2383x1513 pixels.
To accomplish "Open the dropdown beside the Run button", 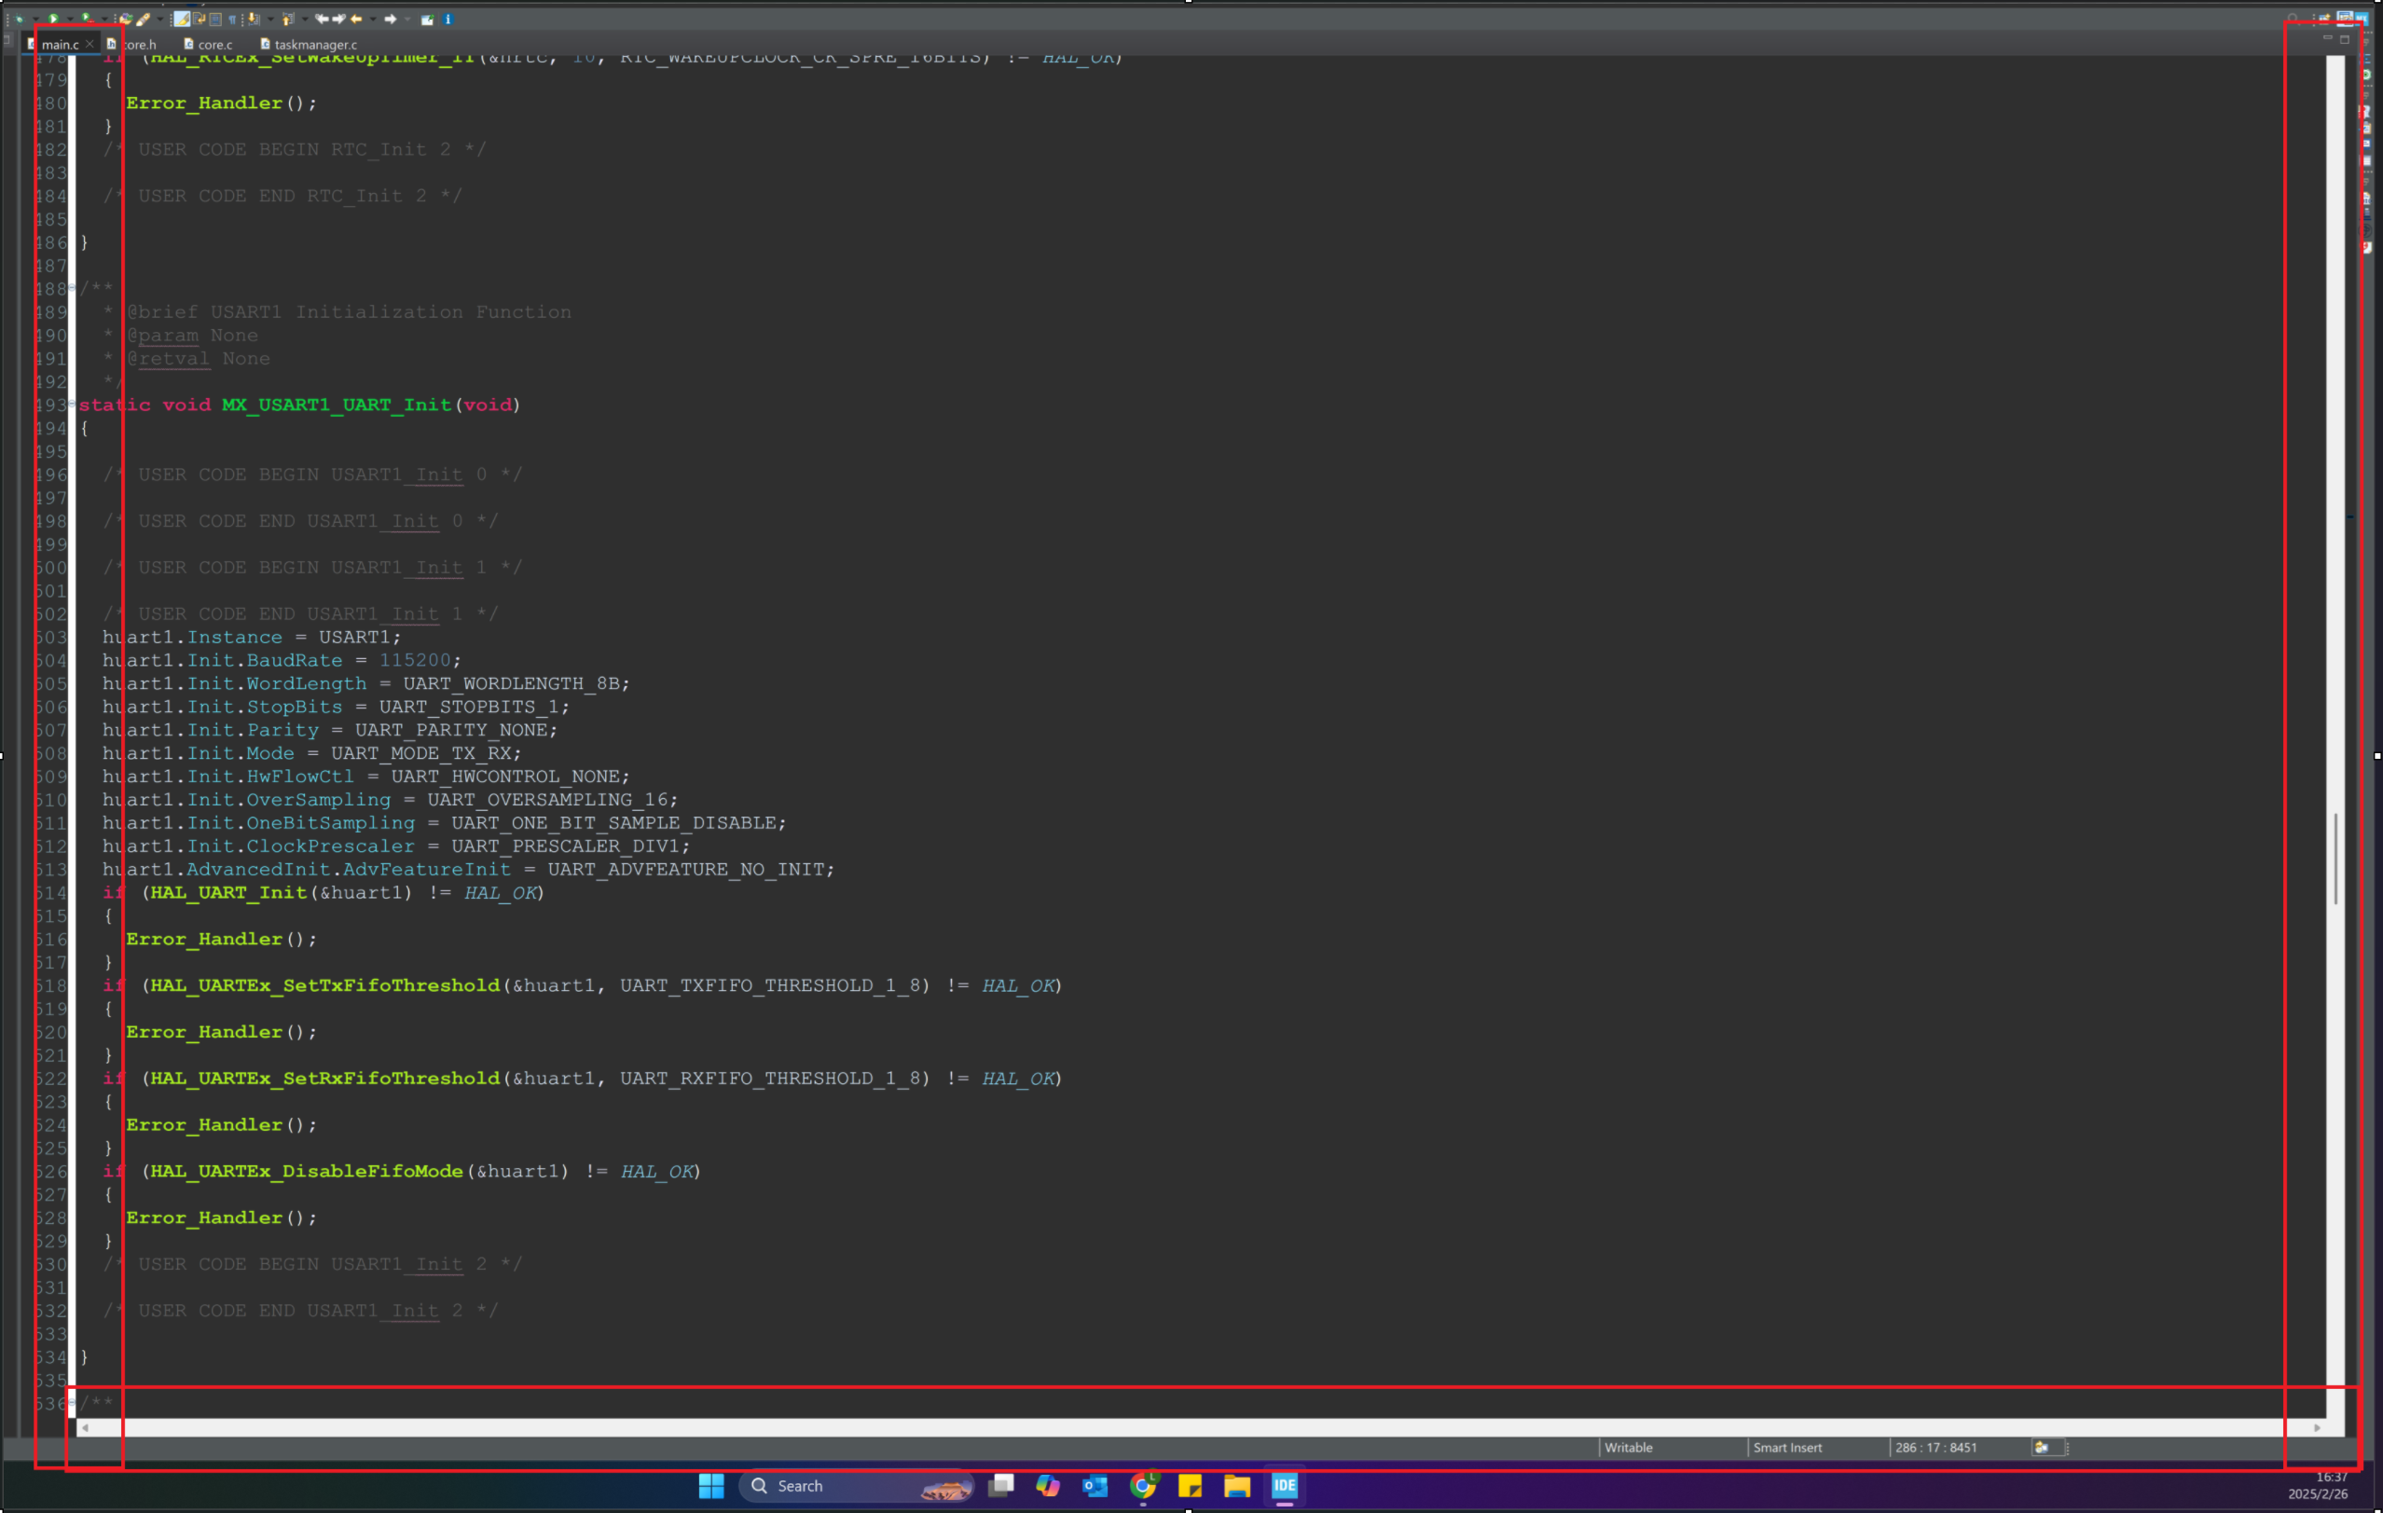I will 69,19.
